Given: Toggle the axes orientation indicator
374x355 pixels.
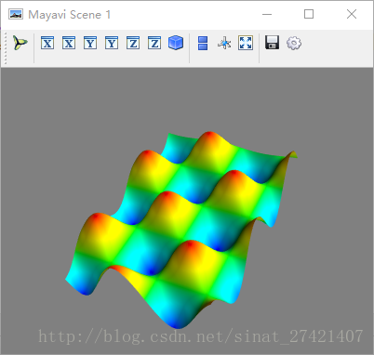Looking at the screenshot, I should click(224, 43).
